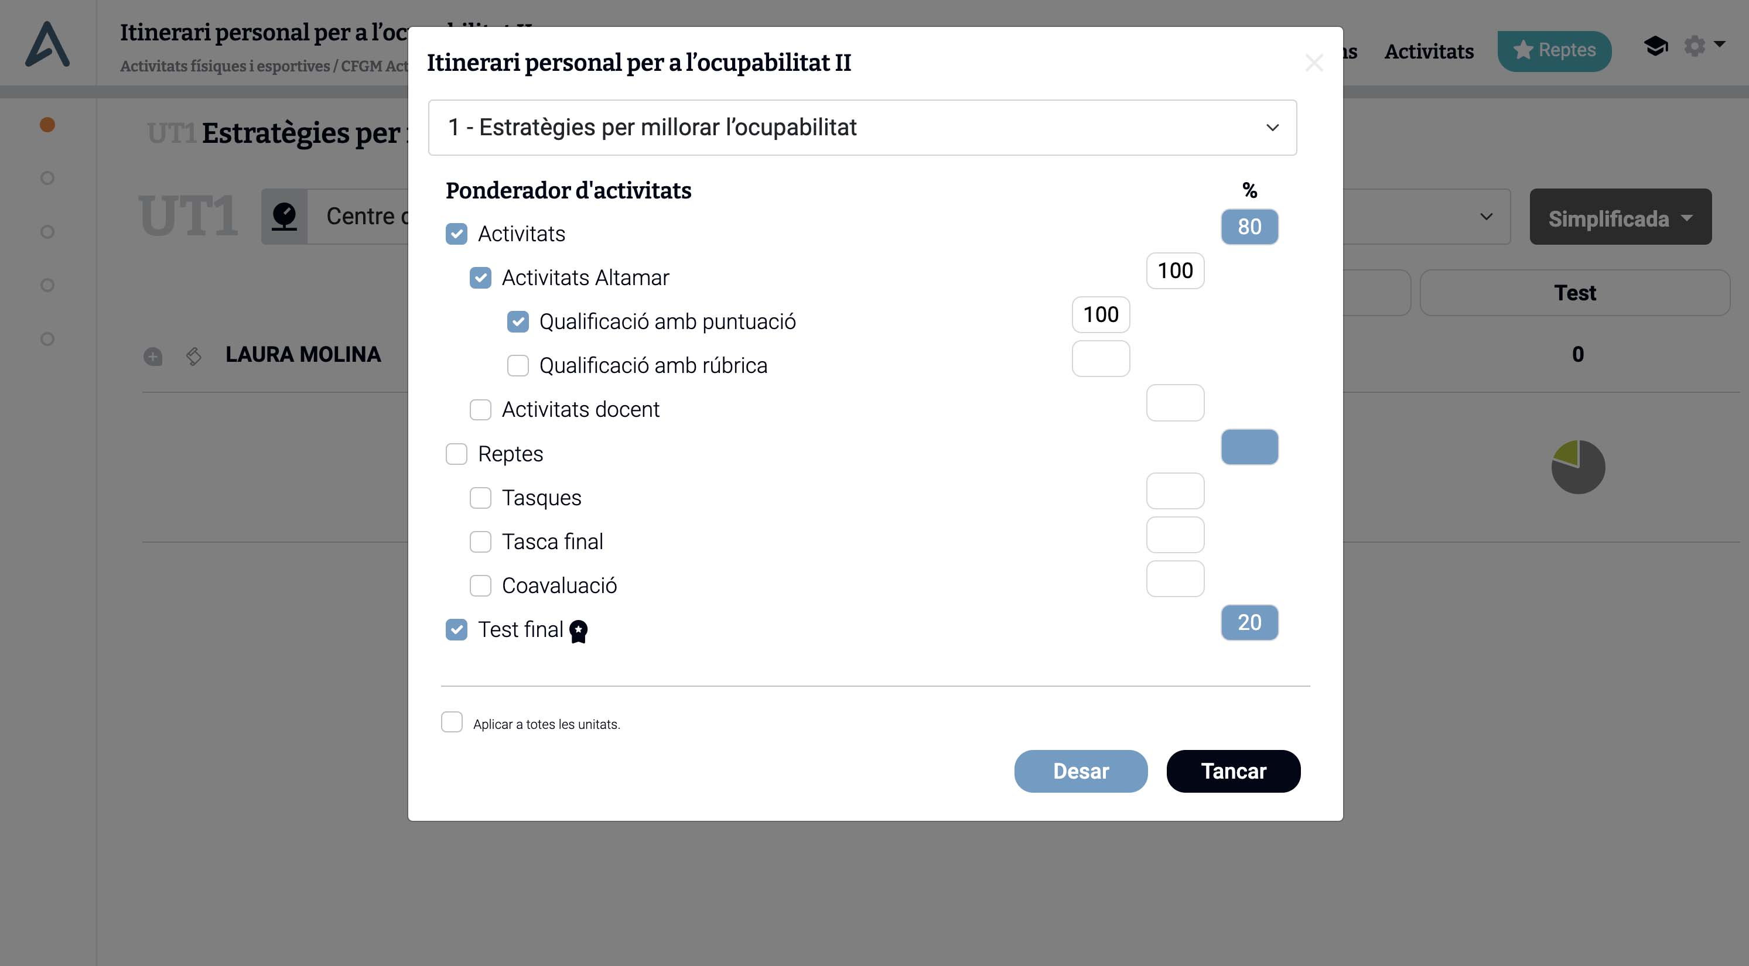This screenshot has width=1749, height=966.
Task: Open the Reptes section
Action: coord(1554,51)
